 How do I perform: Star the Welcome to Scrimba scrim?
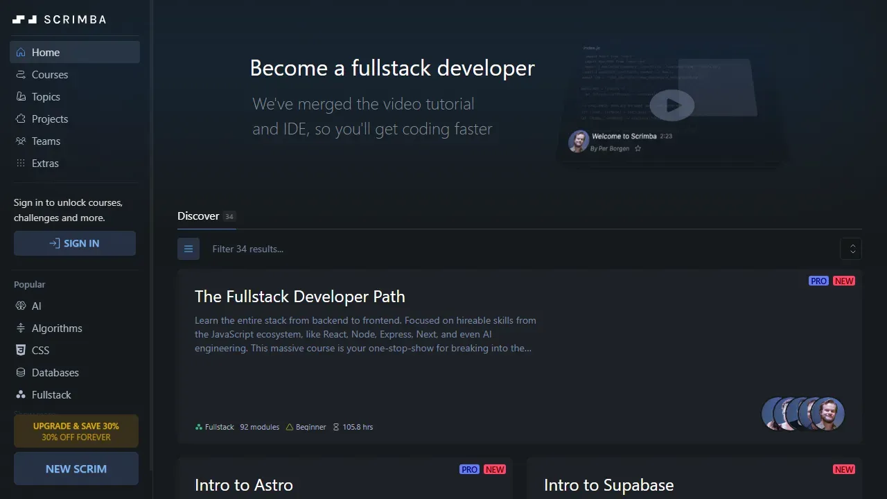[638, 148]
